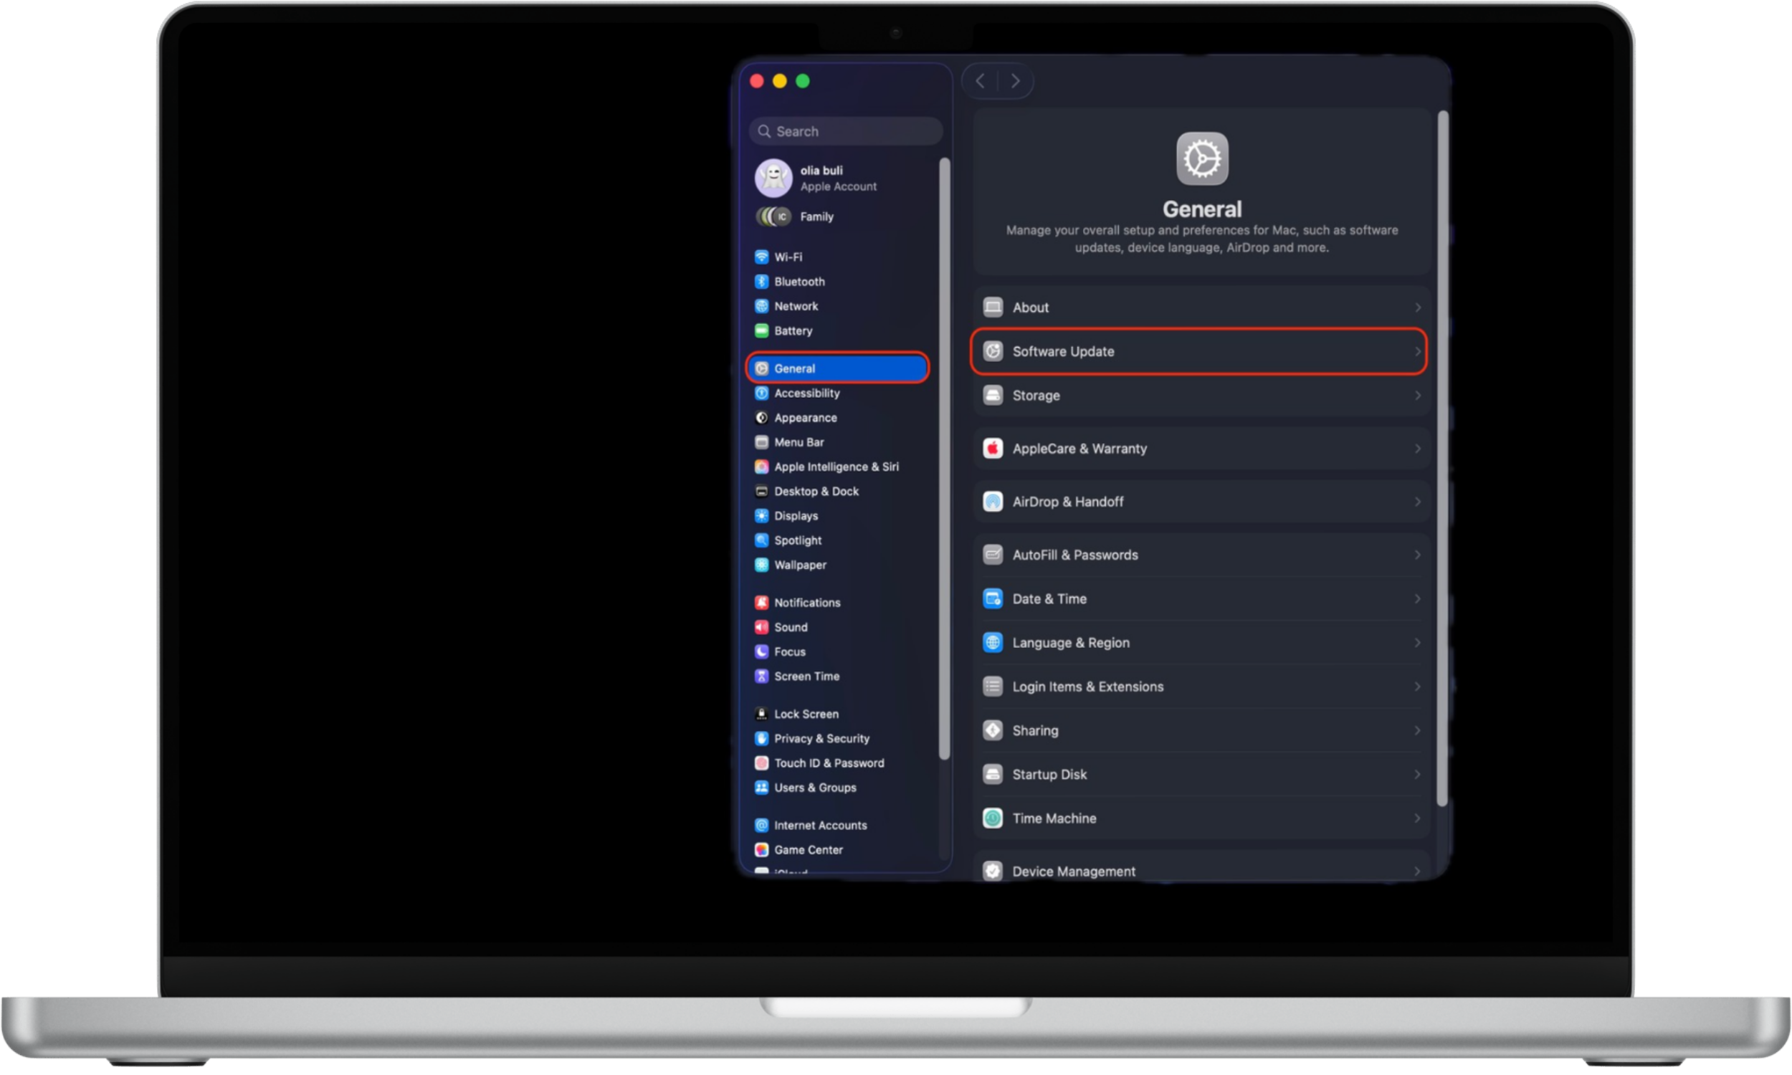Open Privacy & Security settings
Screen dimensions: 1792x1075
click(x=821, y=738)
